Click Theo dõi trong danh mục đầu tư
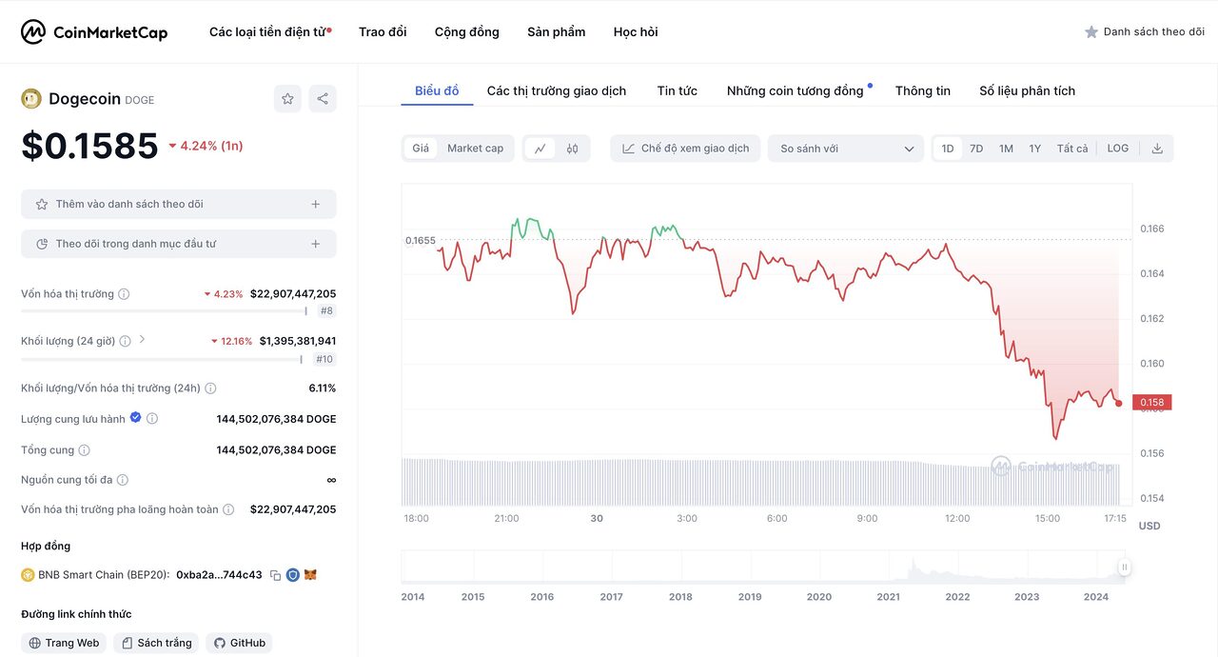 coord(179,244)
